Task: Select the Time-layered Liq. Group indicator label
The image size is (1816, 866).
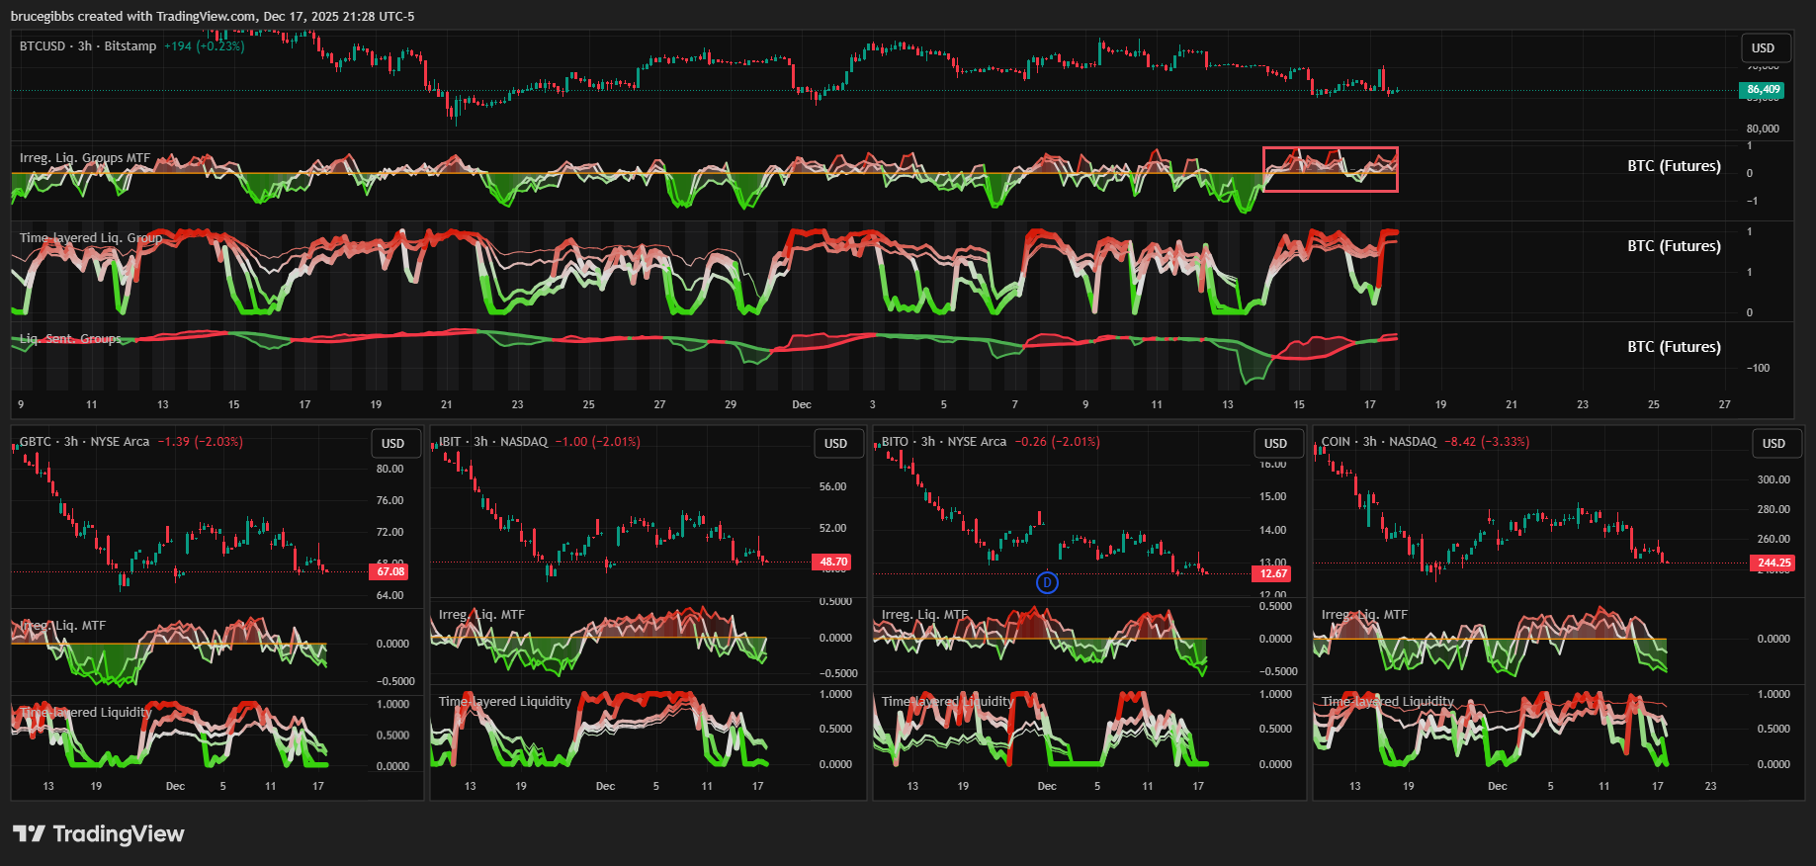Action: pos(91,238)
